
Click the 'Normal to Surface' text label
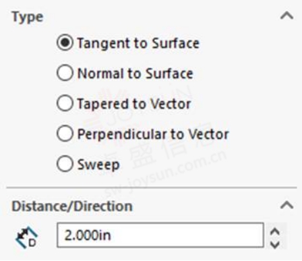[x=135, y=74]
